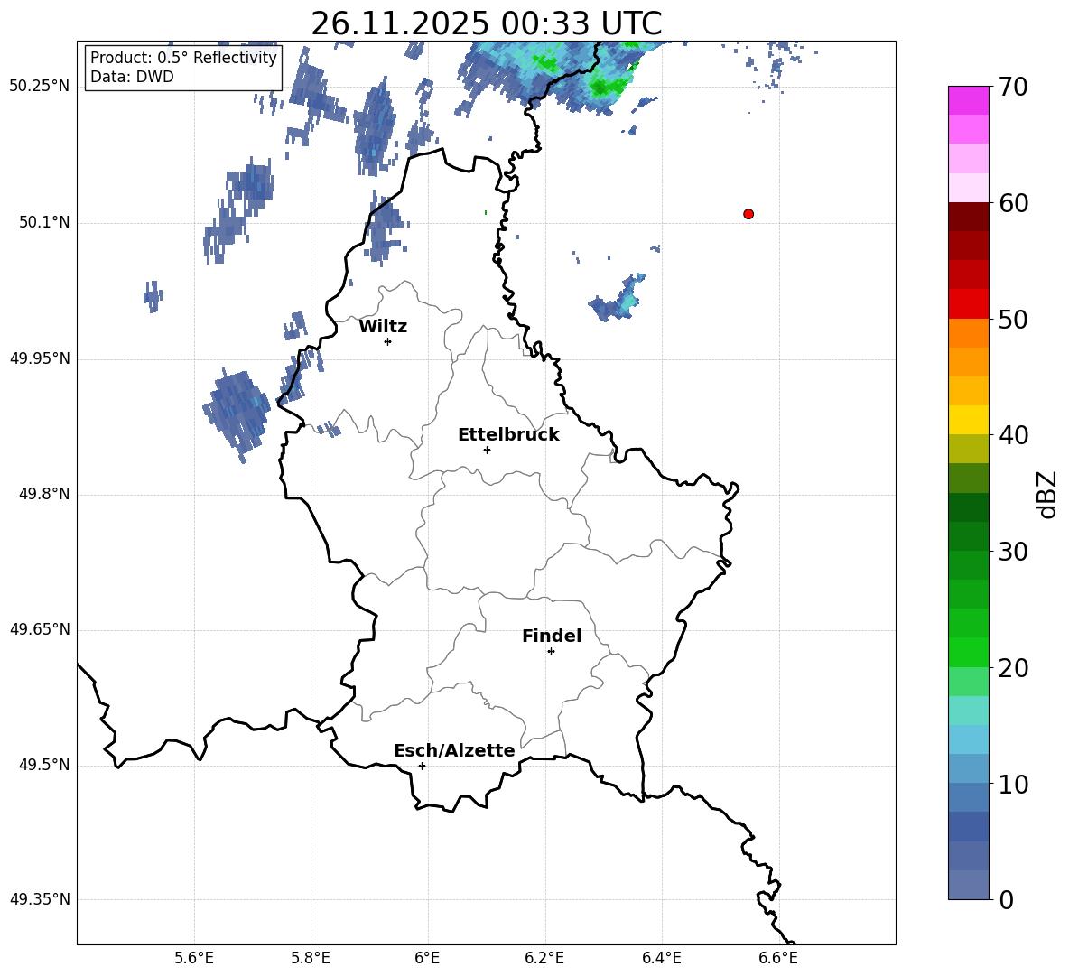The width and height of the screenshot is (1069, 976).
Task: Click the "Data: DWD" label
Action: [x=132, y=77]
